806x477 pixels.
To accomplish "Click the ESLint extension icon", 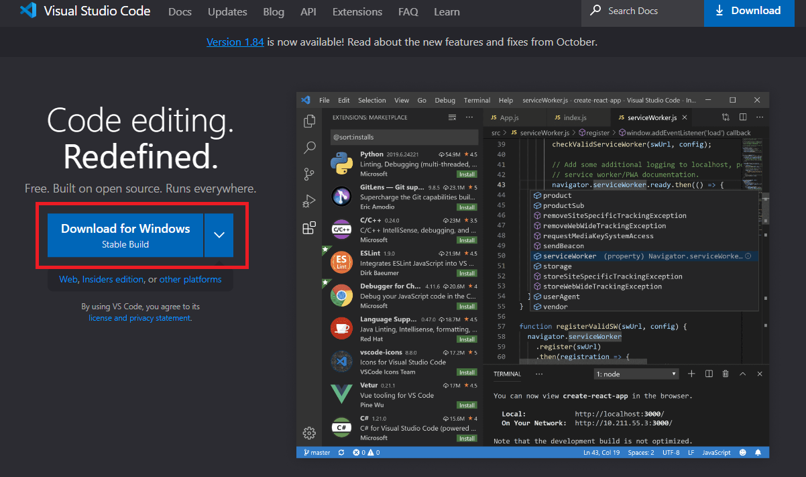I will point(342,262).
